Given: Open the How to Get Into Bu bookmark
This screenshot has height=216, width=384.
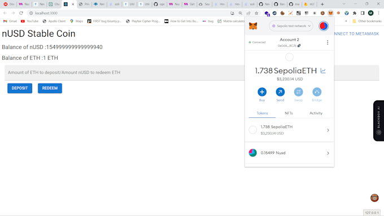Looking at the screenshot, I should 181,21.
